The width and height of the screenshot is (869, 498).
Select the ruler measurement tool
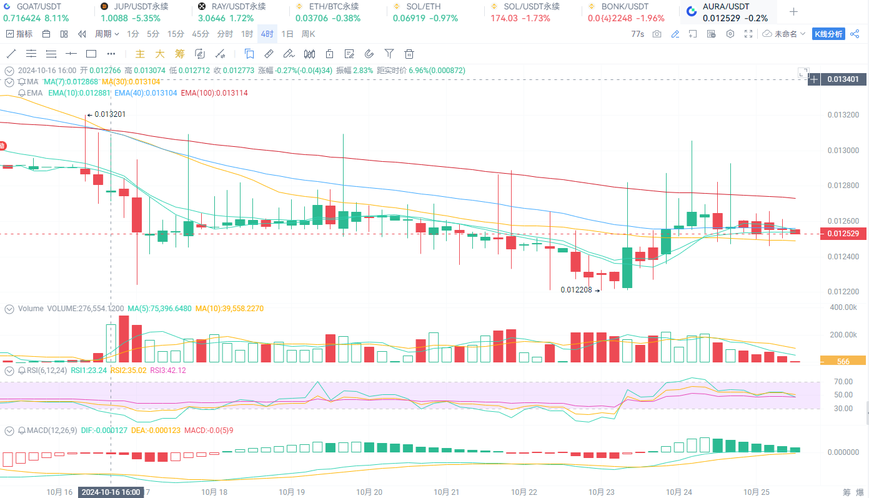coord(269,54)
